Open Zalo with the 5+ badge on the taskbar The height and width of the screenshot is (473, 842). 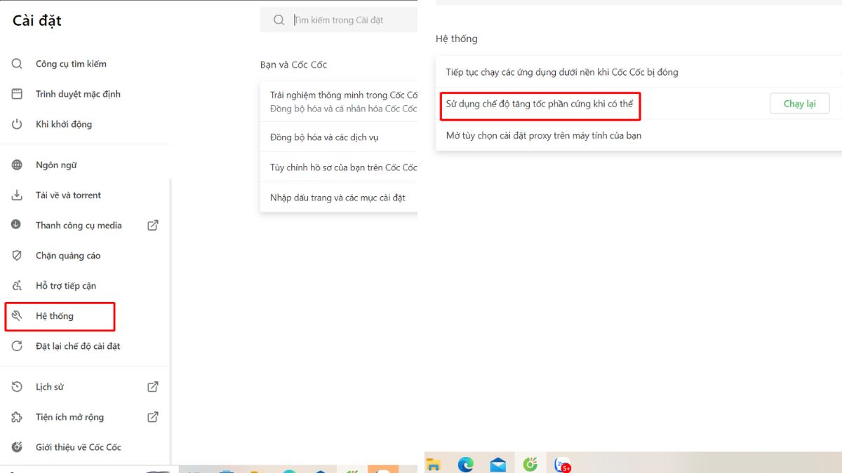pos(562,464)
